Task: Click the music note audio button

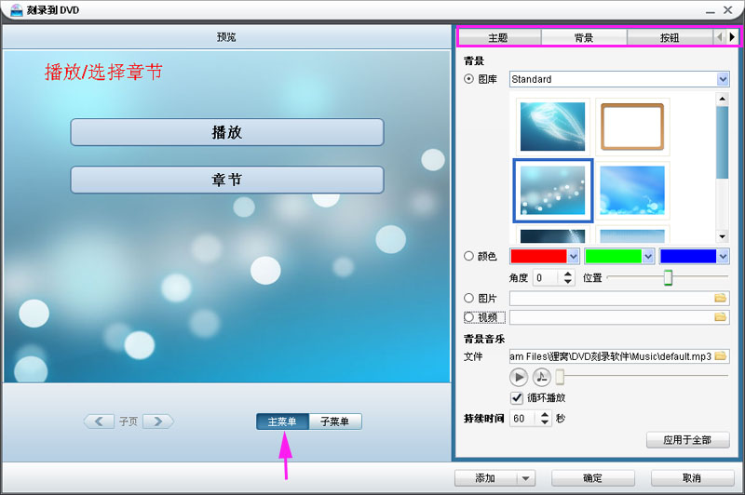Action: 541,378
